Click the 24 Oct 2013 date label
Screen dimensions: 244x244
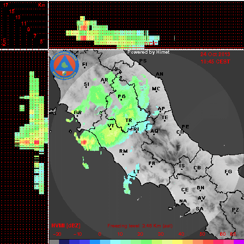click(x=215, y=54)
